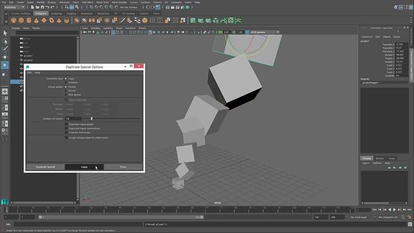The width and height of the screenshot is (414, 233).
Task: Create a polygon plane from the shelf
Action: pos(44,20)
